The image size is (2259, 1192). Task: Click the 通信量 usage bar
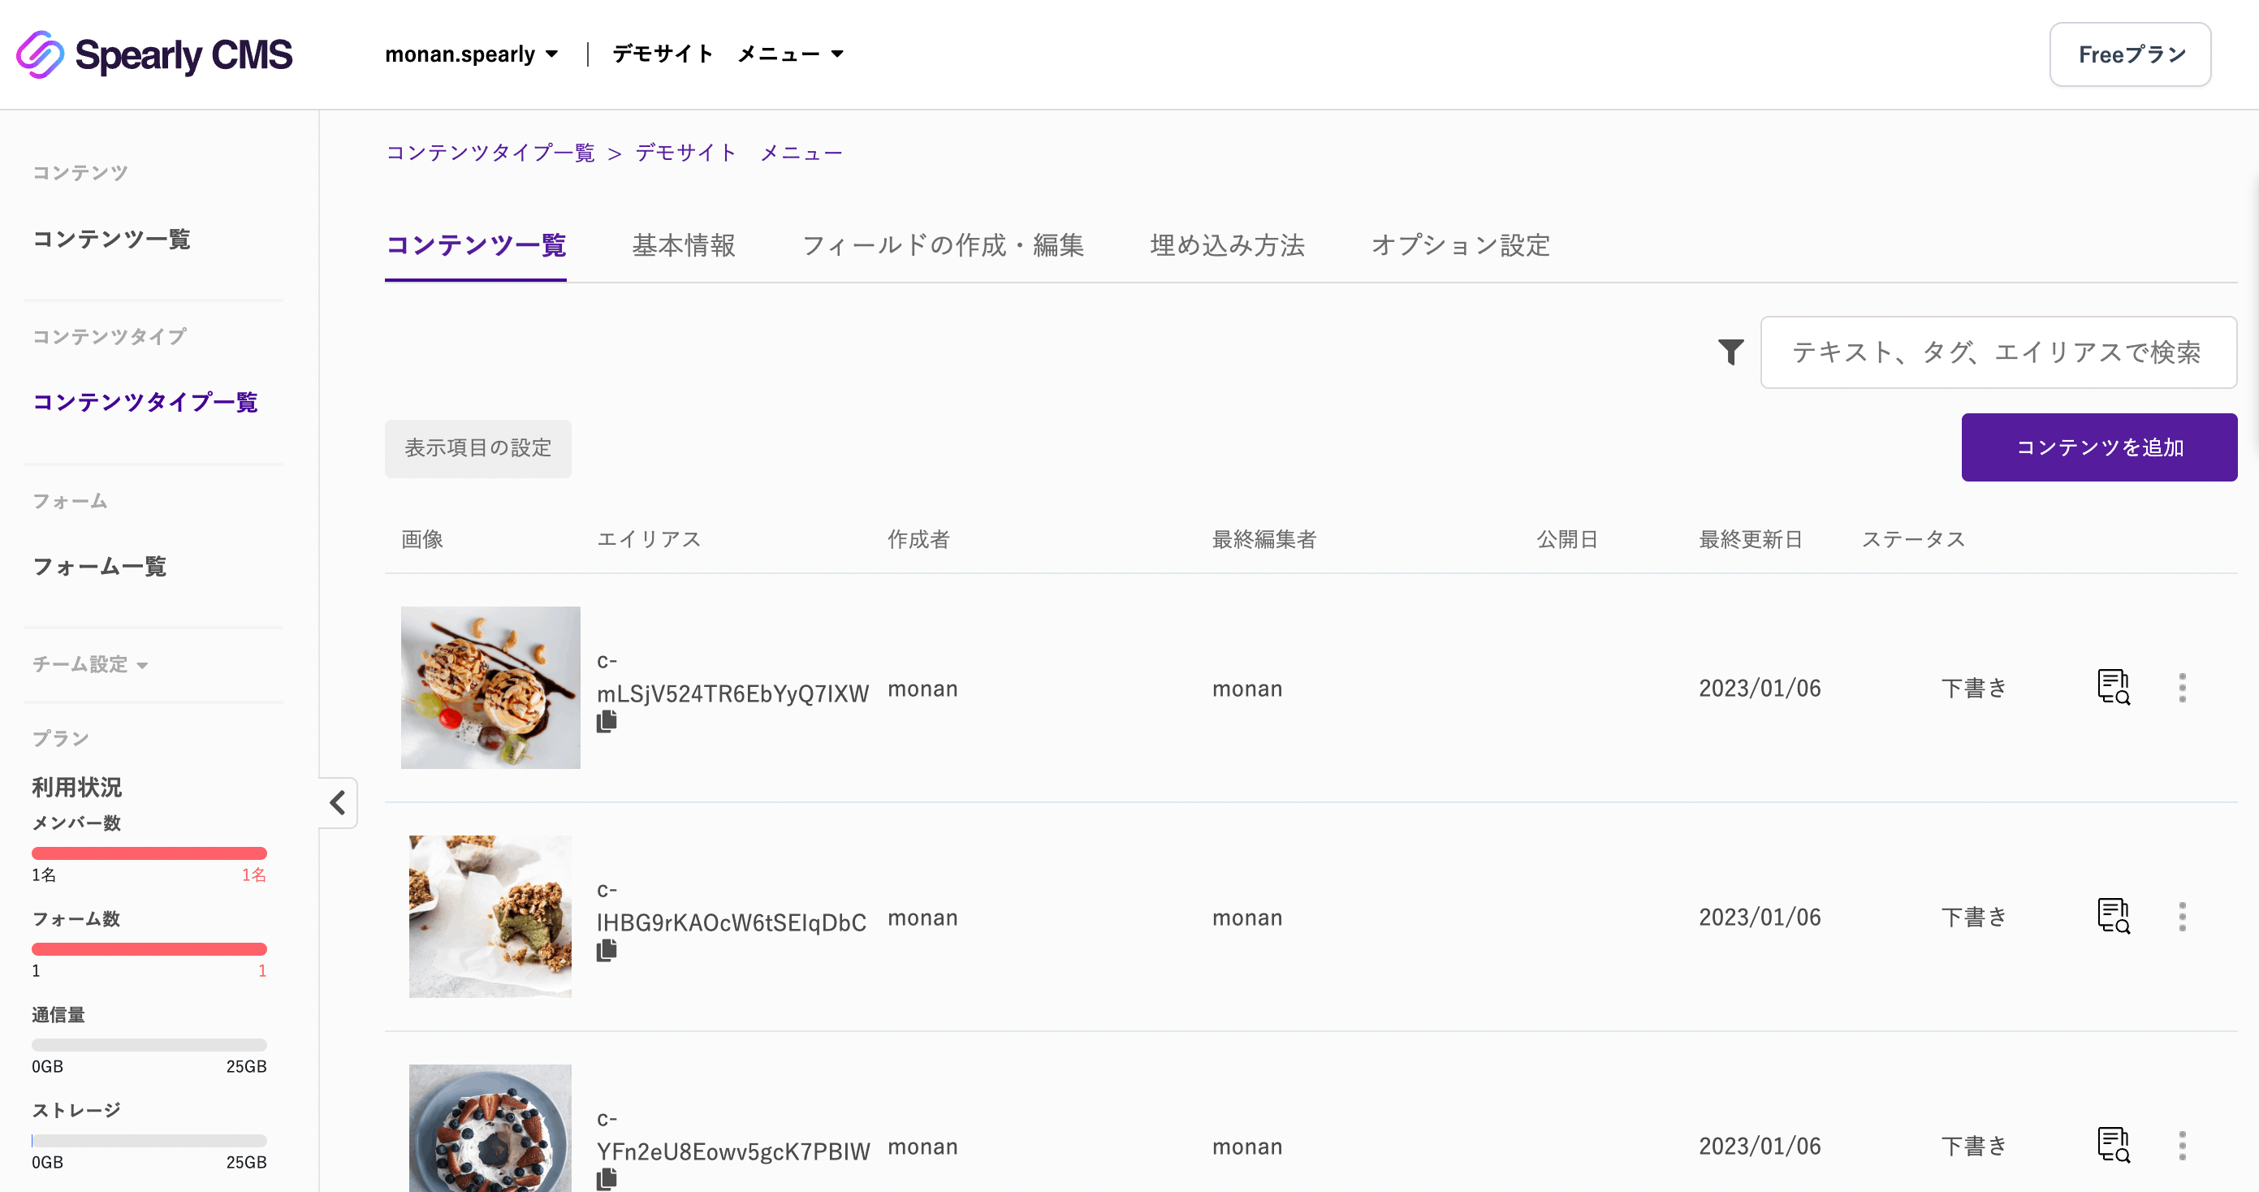(149, 1045)
